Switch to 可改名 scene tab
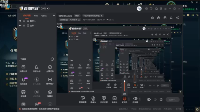Viewport: 200px width, 112px height. point(44,16)
